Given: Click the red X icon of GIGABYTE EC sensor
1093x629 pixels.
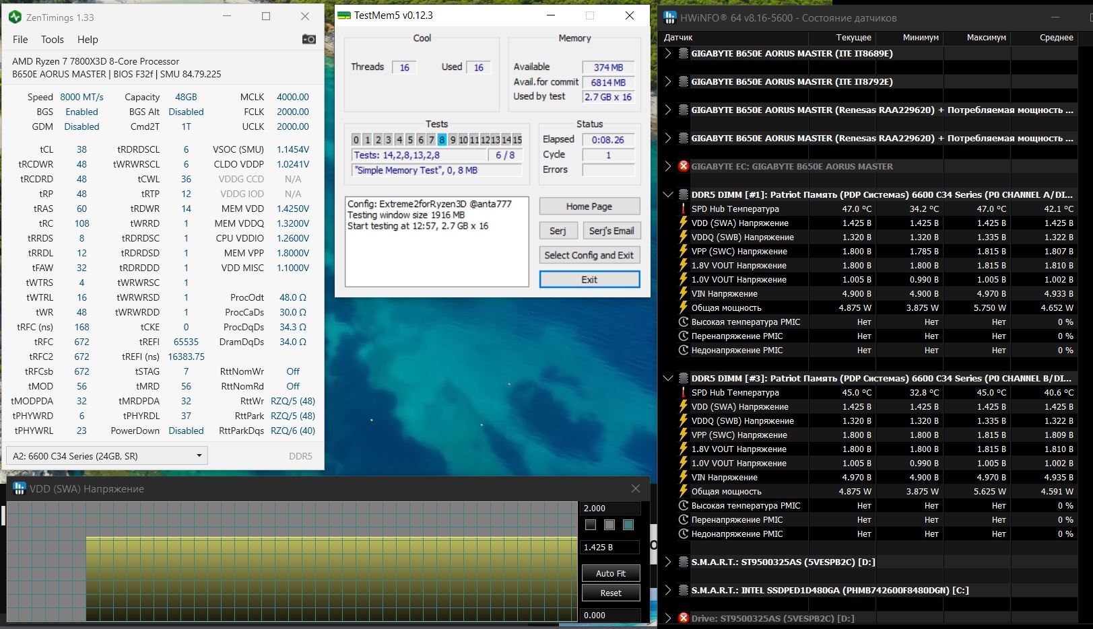Looking at the screenshot, I should [683, 166].
